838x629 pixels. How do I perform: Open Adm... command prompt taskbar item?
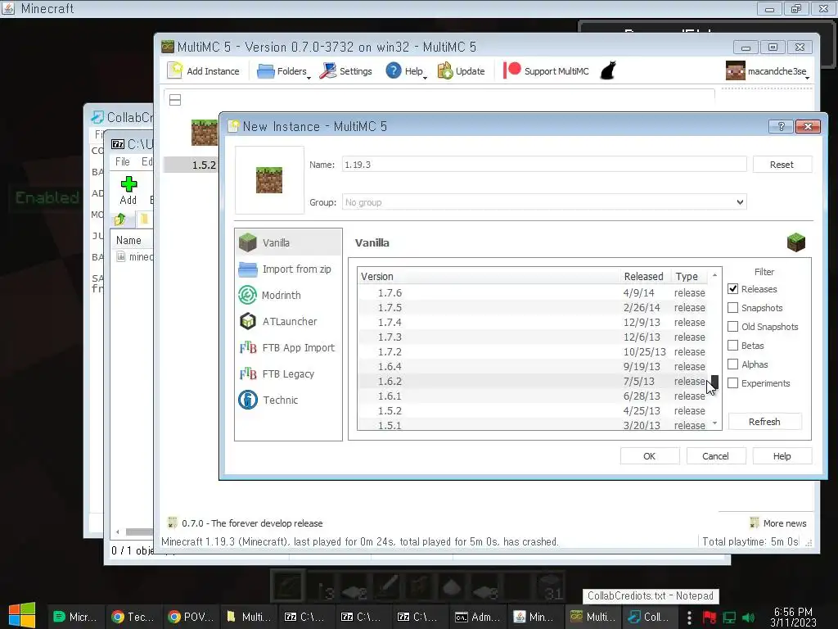pyautogui.click(x=476, y=617)
